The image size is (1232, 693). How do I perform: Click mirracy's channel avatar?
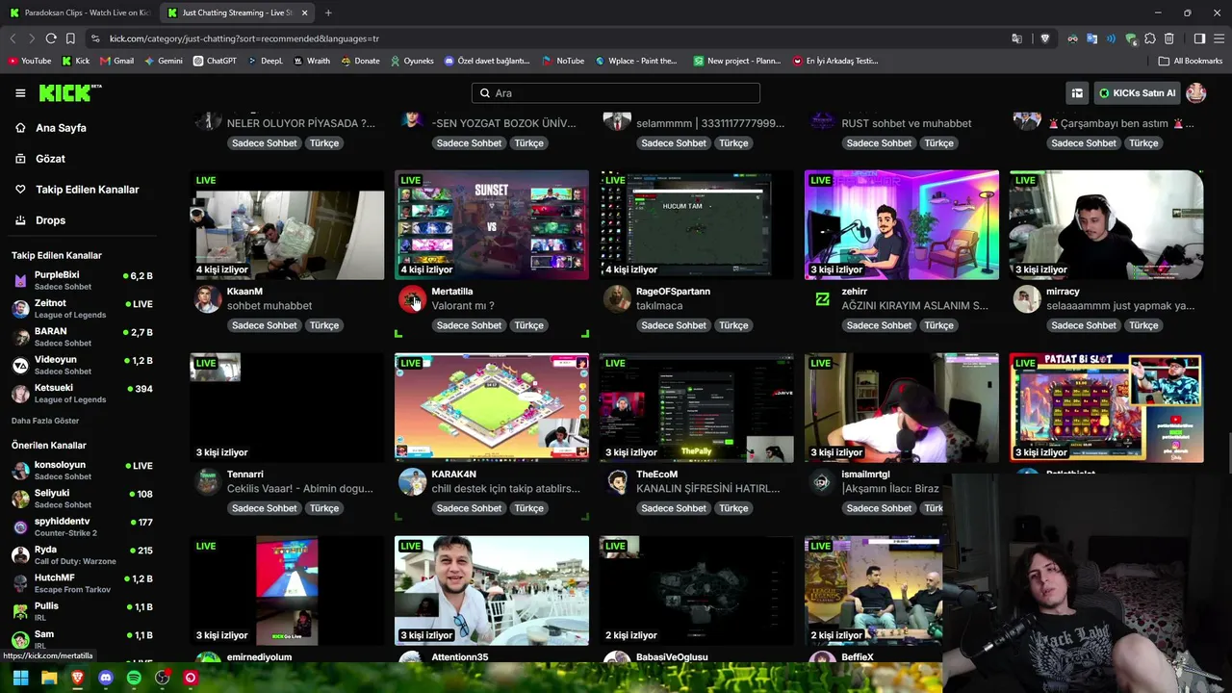click(1027, 298)
